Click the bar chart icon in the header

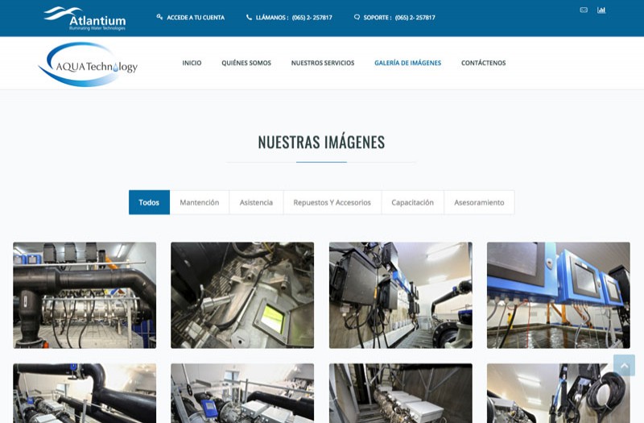(601, 10)
